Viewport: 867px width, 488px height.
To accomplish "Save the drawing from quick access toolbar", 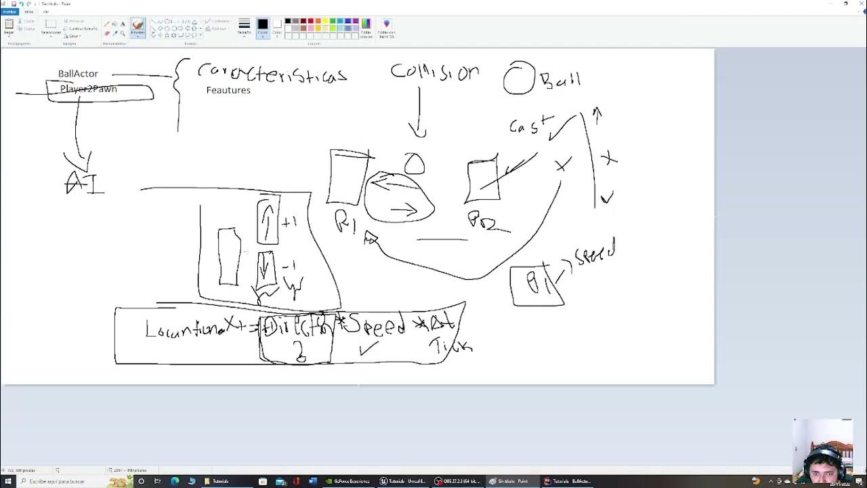I will coord(14,3).
